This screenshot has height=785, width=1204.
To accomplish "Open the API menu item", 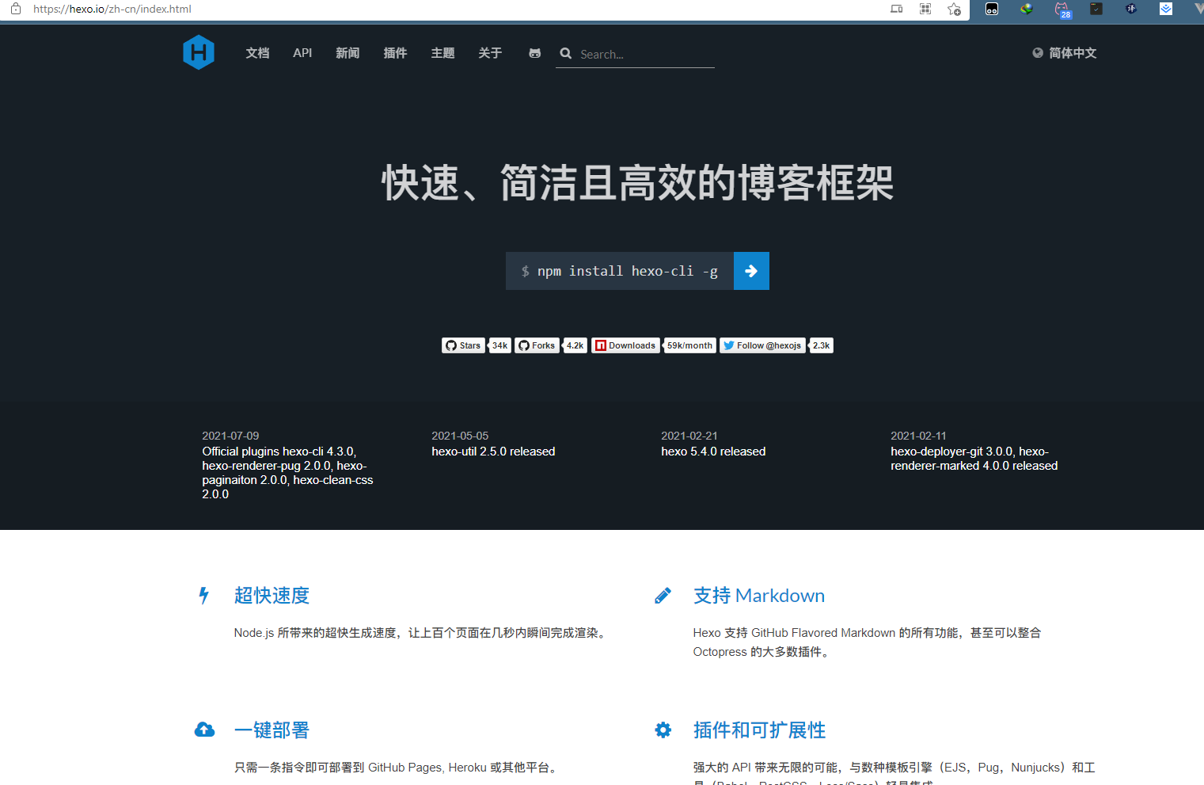I will [x=302, y=53].
